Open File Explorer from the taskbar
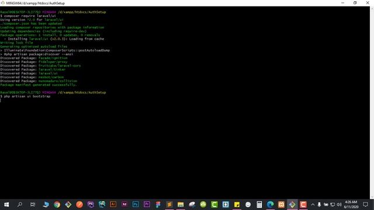Viewport: 374px width, 210px height. [x=181, y=205]
